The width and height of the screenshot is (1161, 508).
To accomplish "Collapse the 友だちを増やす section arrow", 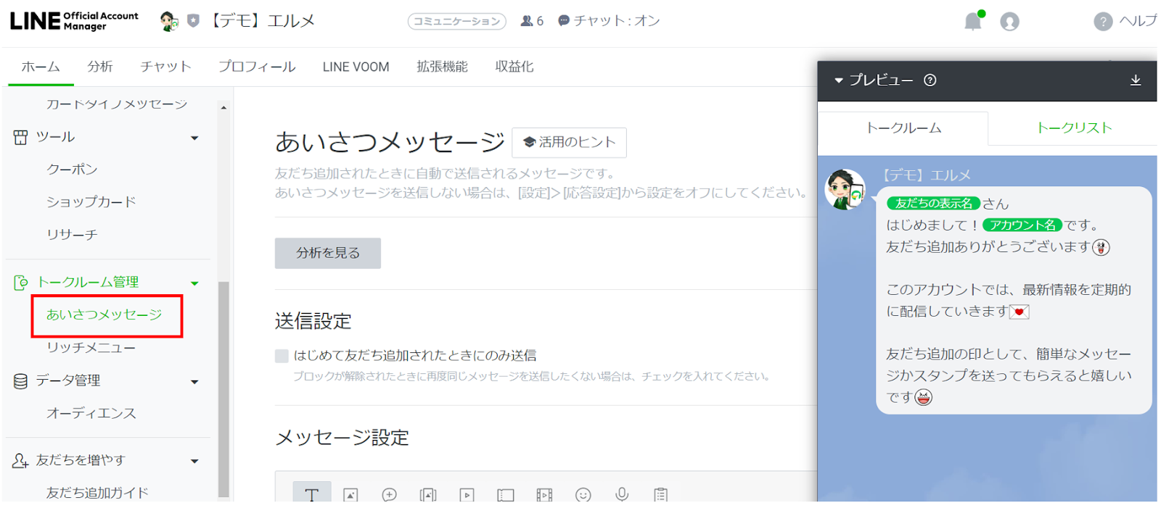I will pos(194,461).
